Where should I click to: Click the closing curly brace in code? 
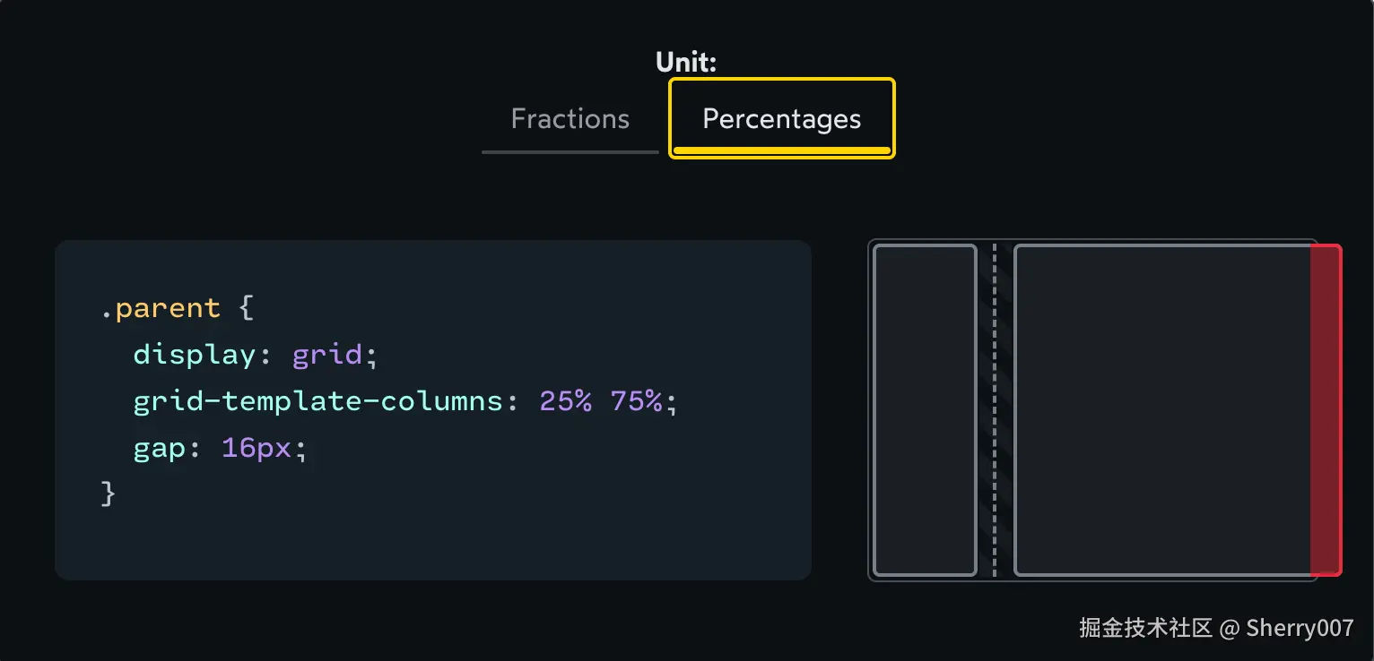tap(109, 494)
